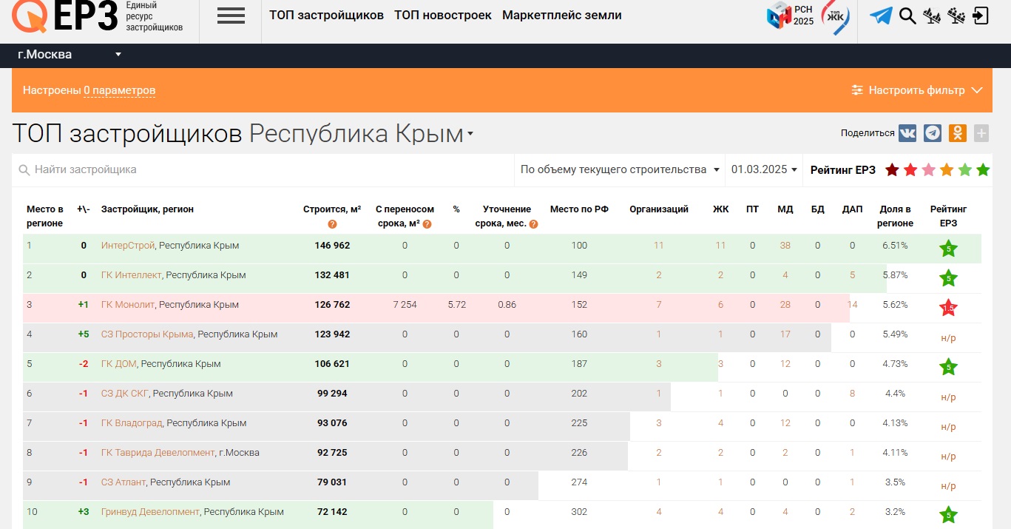1011x529 pixels.
Task: Click the 8 ДАП link for СЗ ДК СКГ
Action: pos(852,394)
